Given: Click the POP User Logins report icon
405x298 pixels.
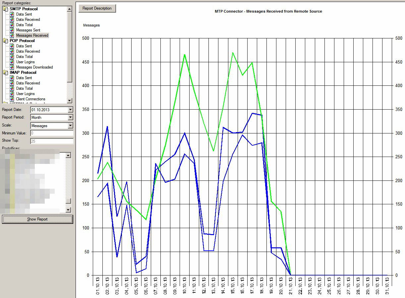Looking at the screenshot, I should pyautogui.click(x=12, y=62).
